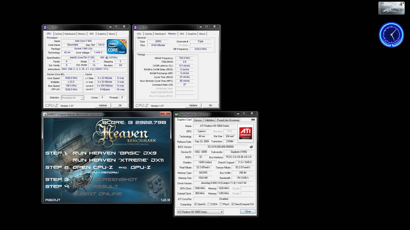
Task: Switch to Caches tab in CPU-Z memory window
Action: [149, 34]
